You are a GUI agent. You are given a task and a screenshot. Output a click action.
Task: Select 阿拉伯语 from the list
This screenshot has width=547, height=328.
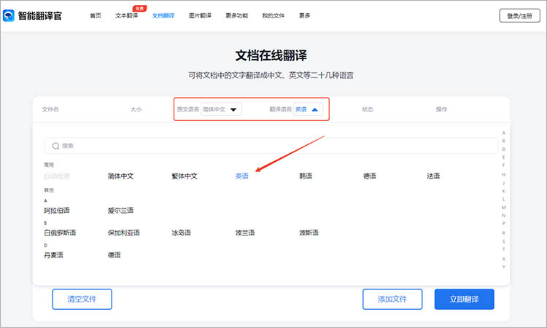57,210
